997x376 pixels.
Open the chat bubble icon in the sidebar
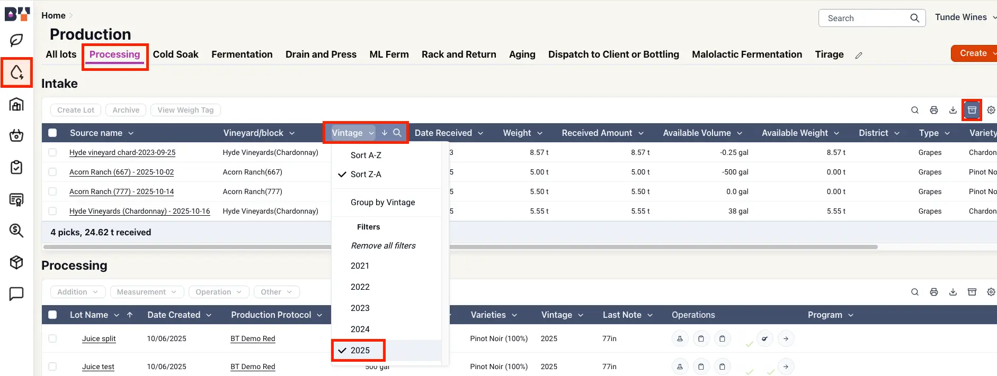click(16, 294)
